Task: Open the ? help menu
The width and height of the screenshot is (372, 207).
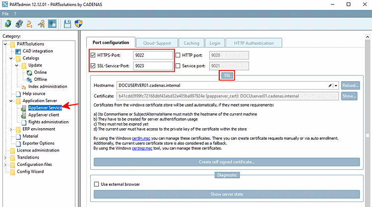Action: [15, 14]
